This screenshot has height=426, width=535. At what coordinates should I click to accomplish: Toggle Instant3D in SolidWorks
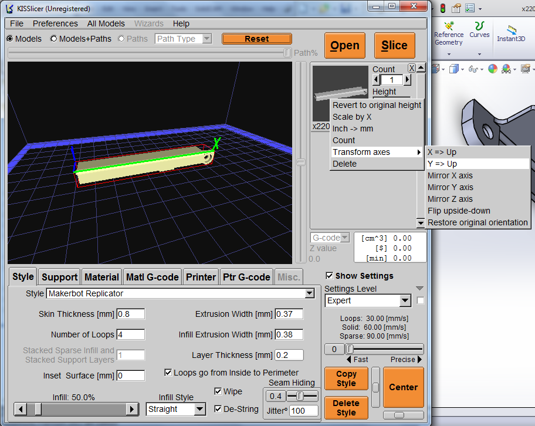(x=511, y=33)
